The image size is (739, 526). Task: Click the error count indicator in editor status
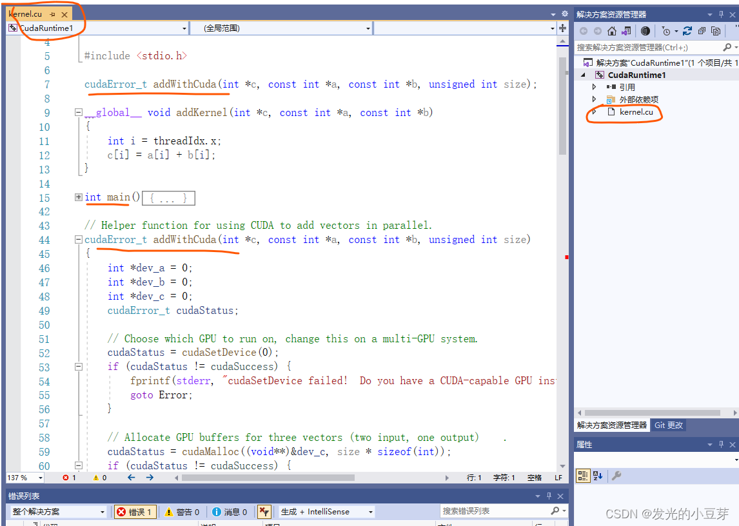tap(69, 478)
